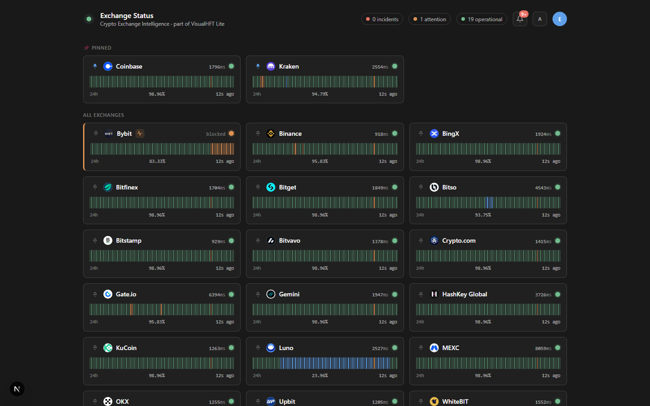Click the Gate.io 24h uptime bar

(x=162, y=309)
